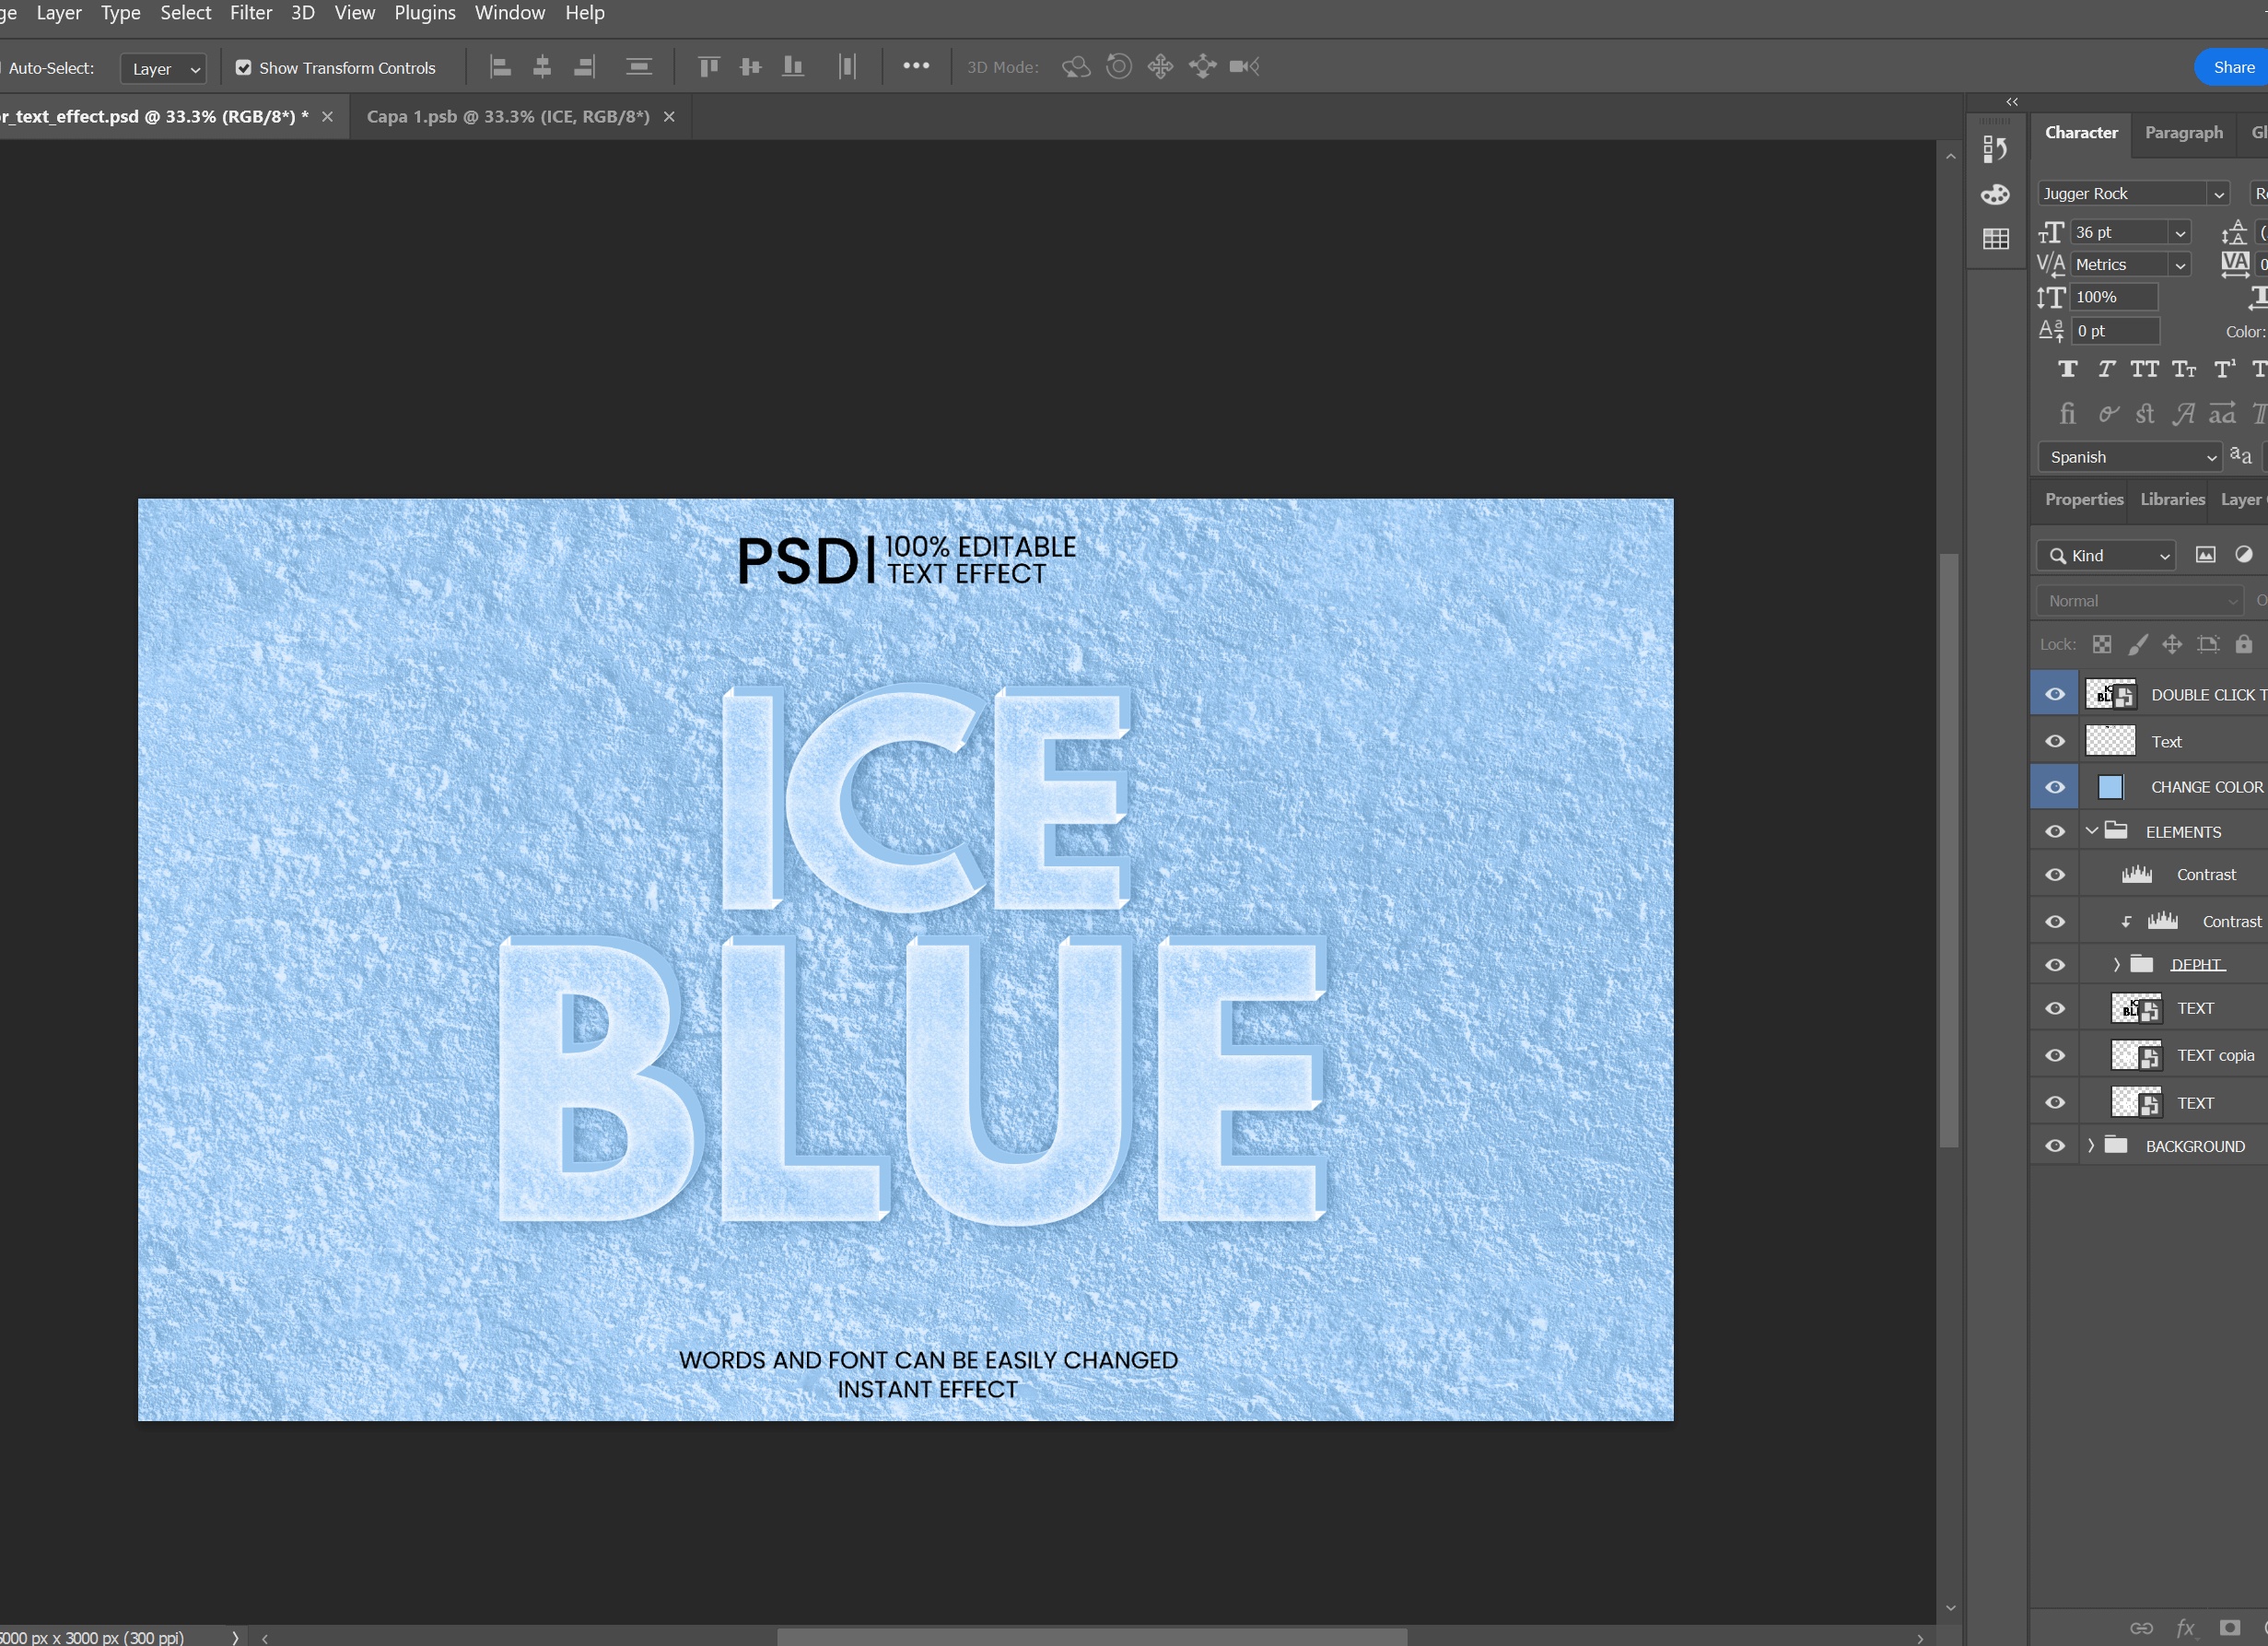Click the All Caps text style icon

[2143, 370]
